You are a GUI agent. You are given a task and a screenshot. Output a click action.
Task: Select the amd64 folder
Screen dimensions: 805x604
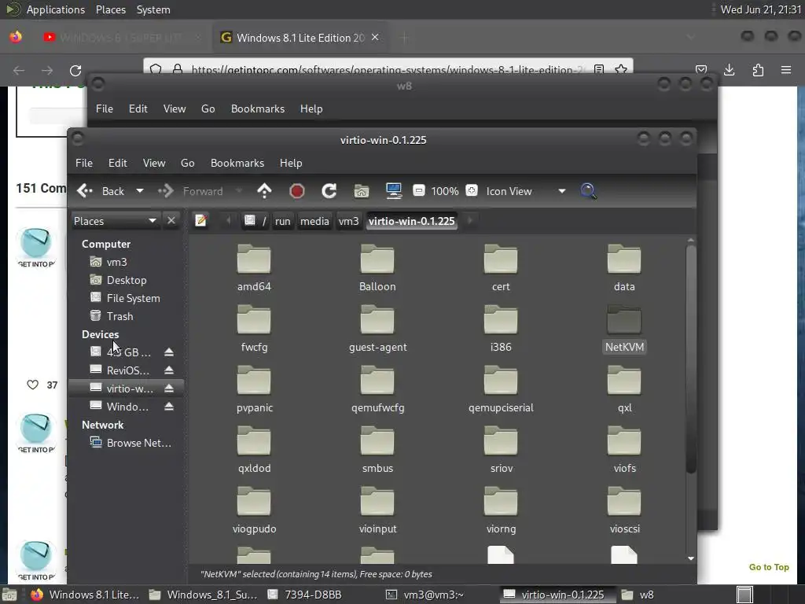click(254, 267)
